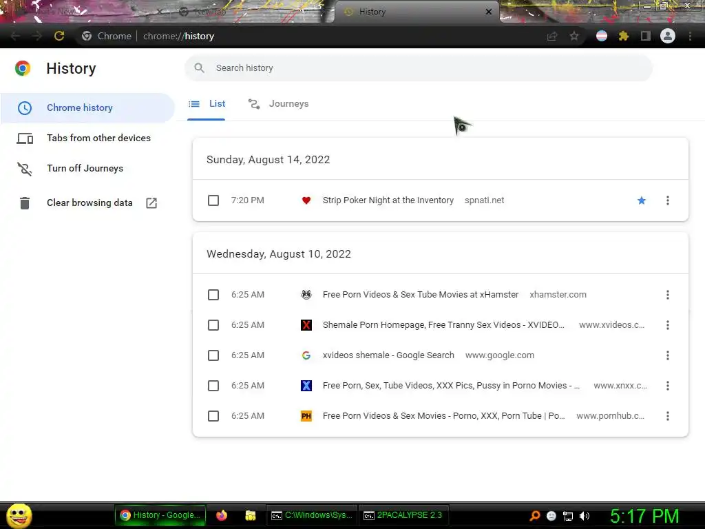Screen dimensions: 705x529
Task: Bookmark this tab using the star icon
Action: (x=574, y=36)
